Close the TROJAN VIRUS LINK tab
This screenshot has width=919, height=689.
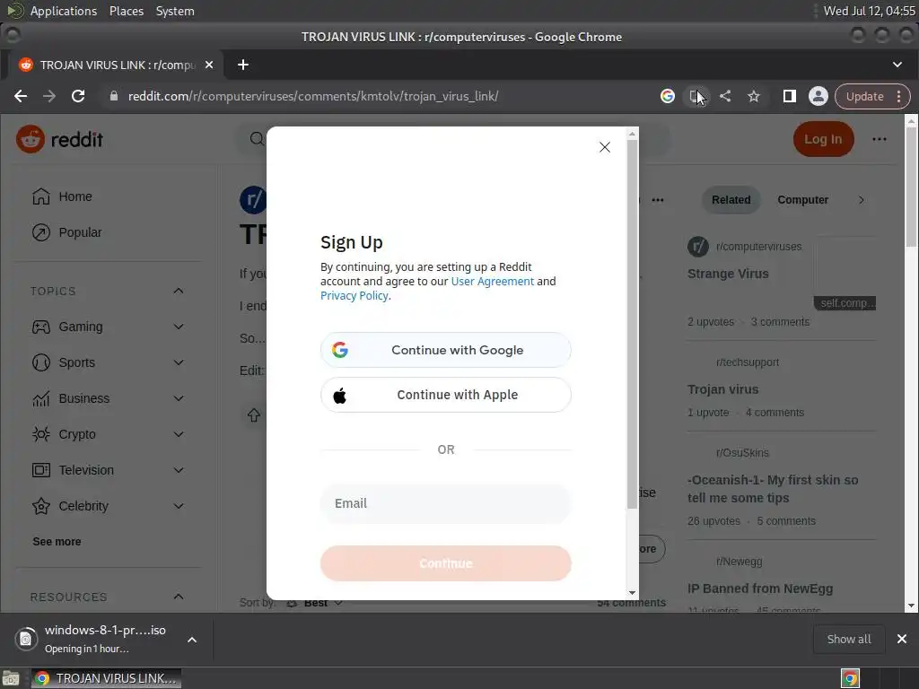(x=208, y=65)
